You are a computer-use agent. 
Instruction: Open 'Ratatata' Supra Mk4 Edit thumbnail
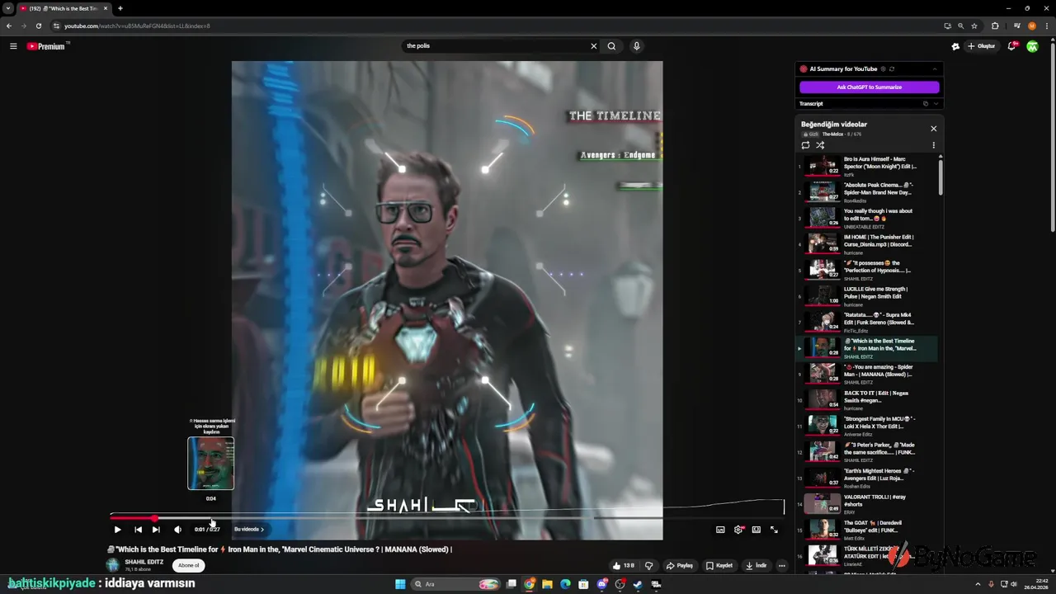(x=823, y=322)
